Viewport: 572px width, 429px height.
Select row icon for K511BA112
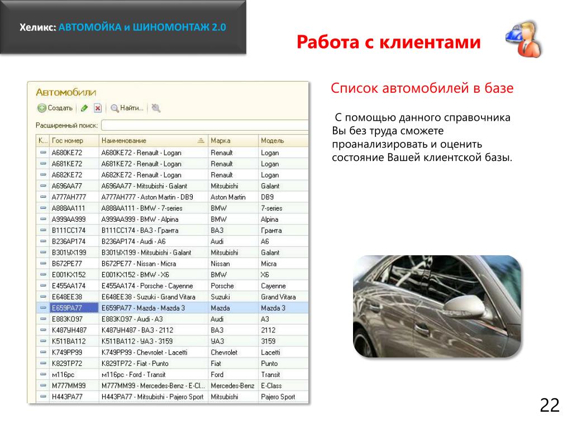pos(43,341)
